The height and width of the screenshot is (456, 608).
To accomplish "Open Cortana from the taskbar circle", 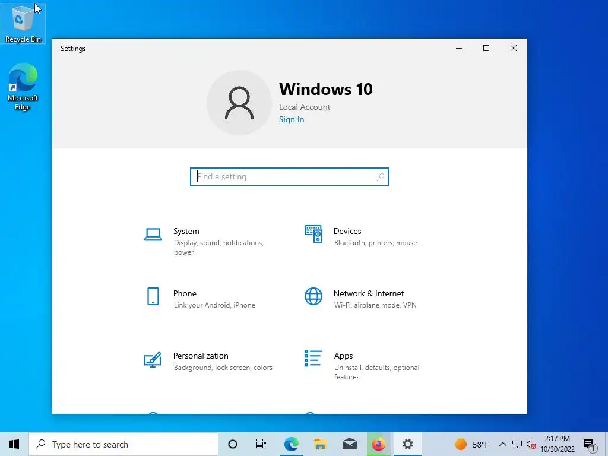I will [x=233, y=444].
